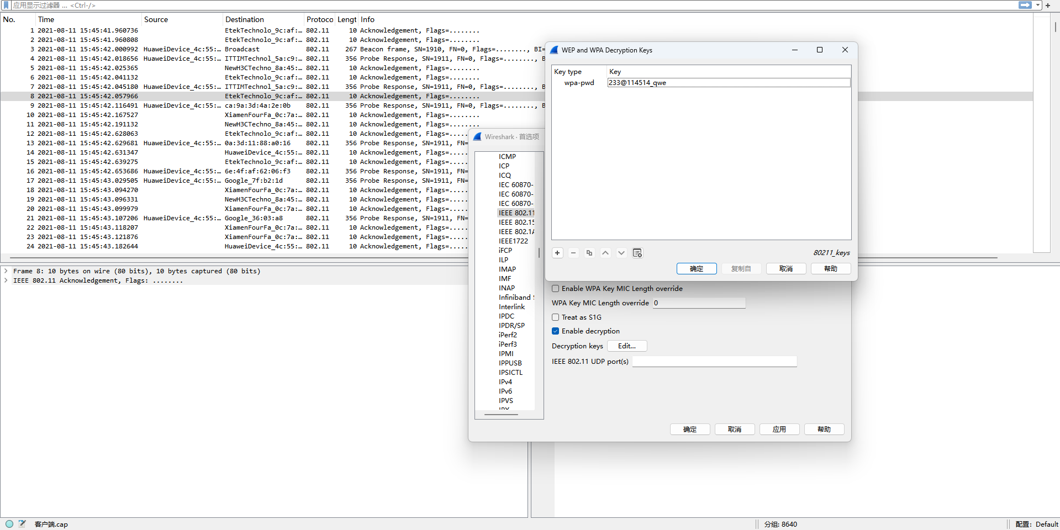
Task: Expand IEEE 802.11 Acknowledgement details
Action: pos(6,280)
